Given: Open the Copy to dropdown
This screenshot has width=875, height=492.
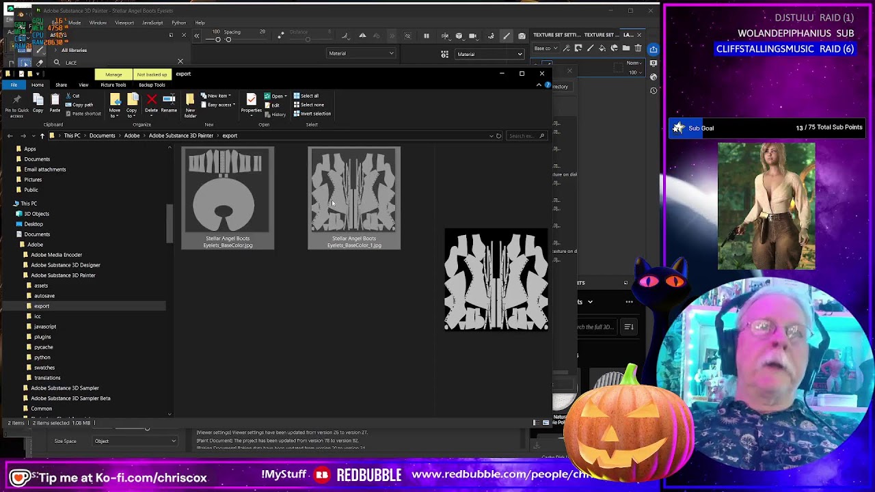Looking at the screenshot, I should pyautogui.click(x=131, y=105).
